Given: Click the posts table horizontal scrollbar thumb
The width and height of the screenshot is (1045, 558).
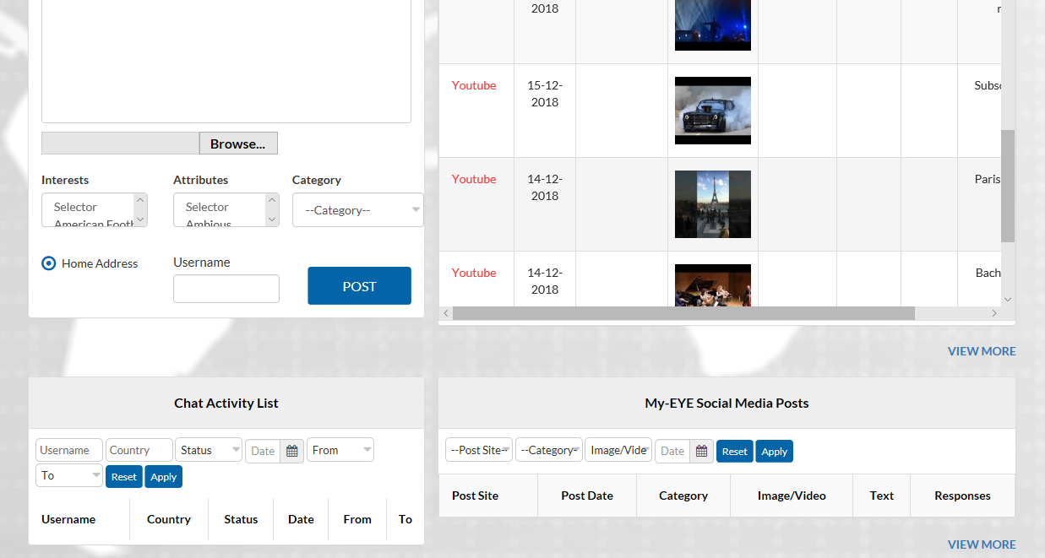Looking at the screenshot, I should pyautogui.click(x=683, y=313).
